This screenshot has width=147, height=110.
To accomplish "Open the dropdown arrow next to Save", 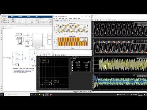I will tap(9, 21).
